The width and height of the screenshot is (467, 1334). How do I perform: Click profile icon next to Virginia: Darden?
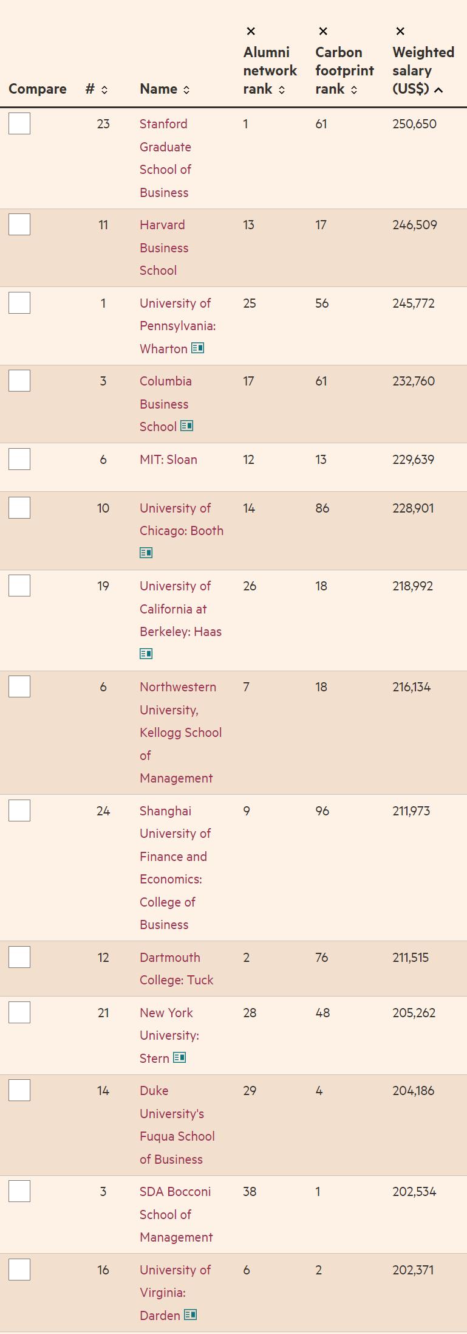pos(191,1315)
